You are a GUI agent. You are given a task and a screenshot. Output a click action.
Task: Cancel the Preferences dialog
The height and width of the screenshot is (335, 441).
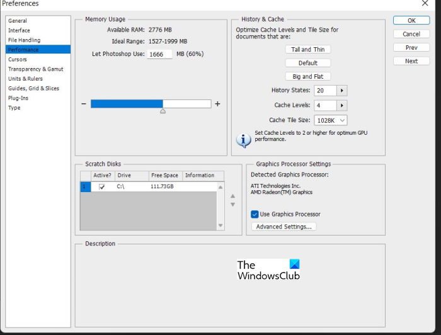411,34
